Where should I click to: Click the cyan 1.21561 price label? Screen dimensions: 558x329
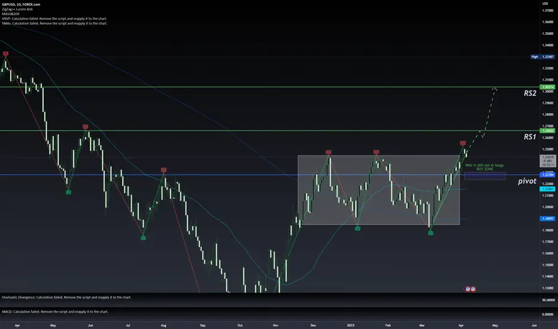tap(547, 189)
